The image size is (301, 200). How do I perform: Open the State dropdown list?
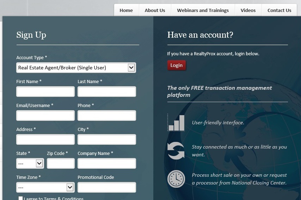click(30, 163)
